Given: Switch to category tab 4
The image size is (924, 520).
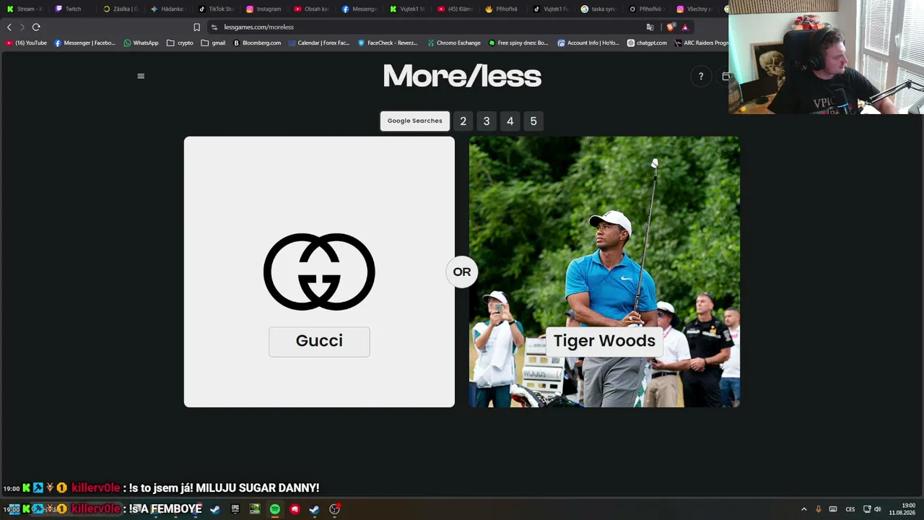Looking at the screenshot, I should pos(510,121).
